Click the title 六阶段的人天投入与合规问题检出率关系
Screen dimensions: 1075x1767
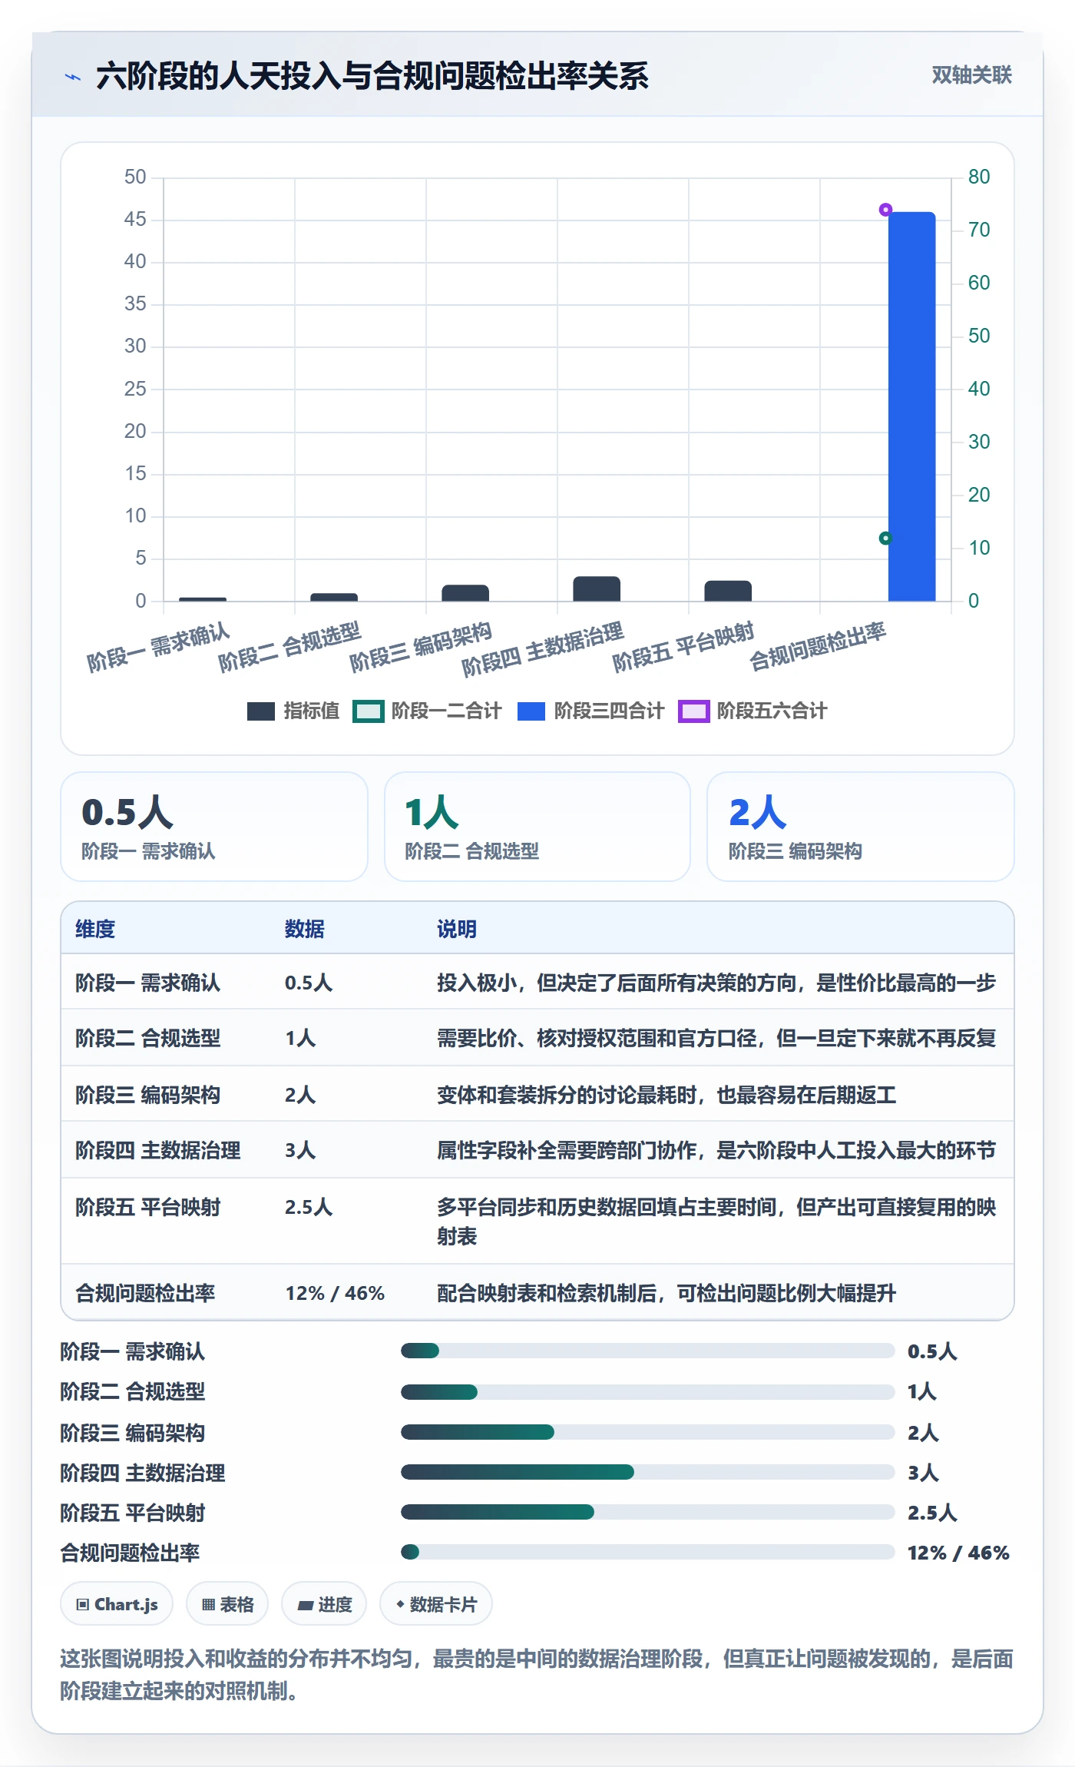pos(372,76)
